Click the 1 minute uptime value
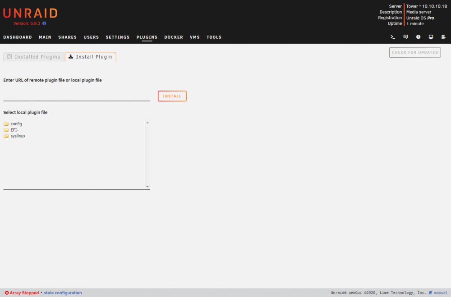This screenshot has width=451, height=297. (415, 24)
